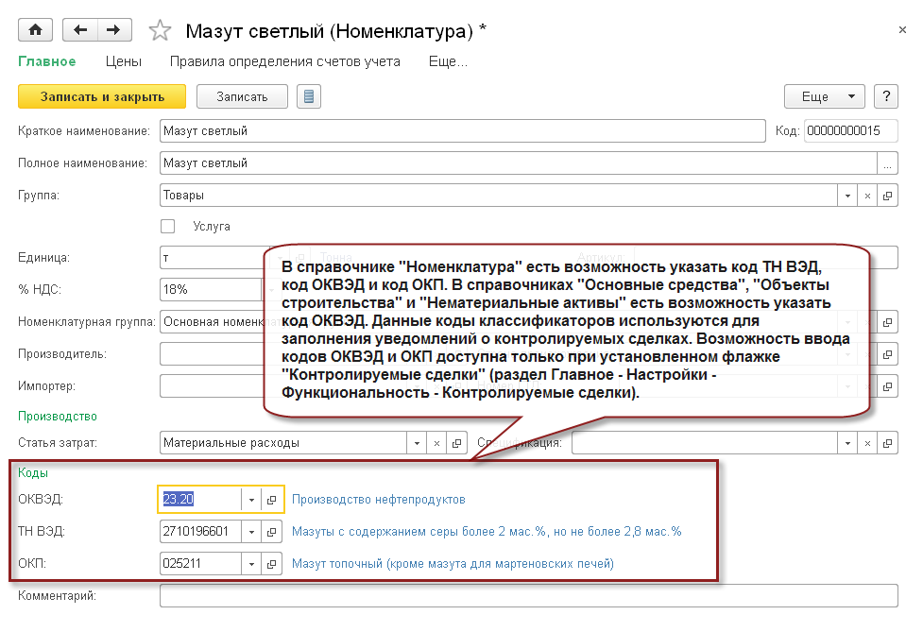Clear the Группа field with the x icon
This screenshot has width=923, height=632.
[x=867, y=196]
